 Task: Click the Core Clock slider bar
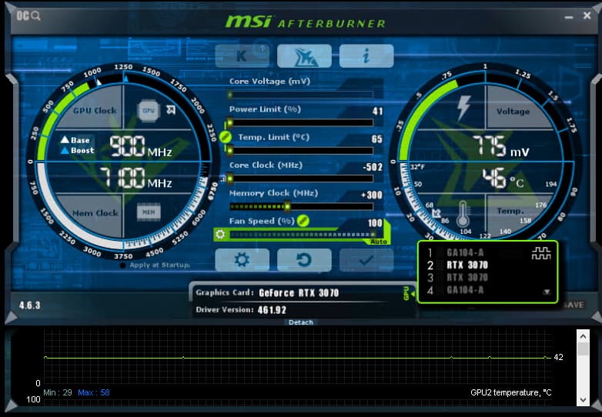(x=301, y=178)
